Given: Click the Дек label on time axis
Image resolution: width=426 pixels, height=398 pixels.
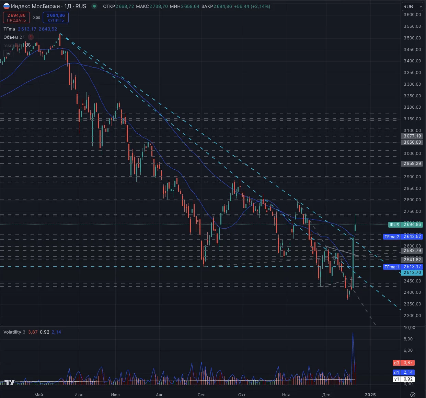Looking at the screenshot, I should click(x=326, y=395).
